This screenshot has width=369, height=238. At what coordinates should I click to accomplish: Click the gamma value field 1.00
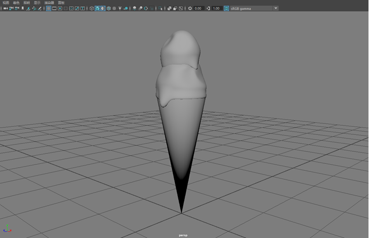pyautogui.click(x=217, y=8)
